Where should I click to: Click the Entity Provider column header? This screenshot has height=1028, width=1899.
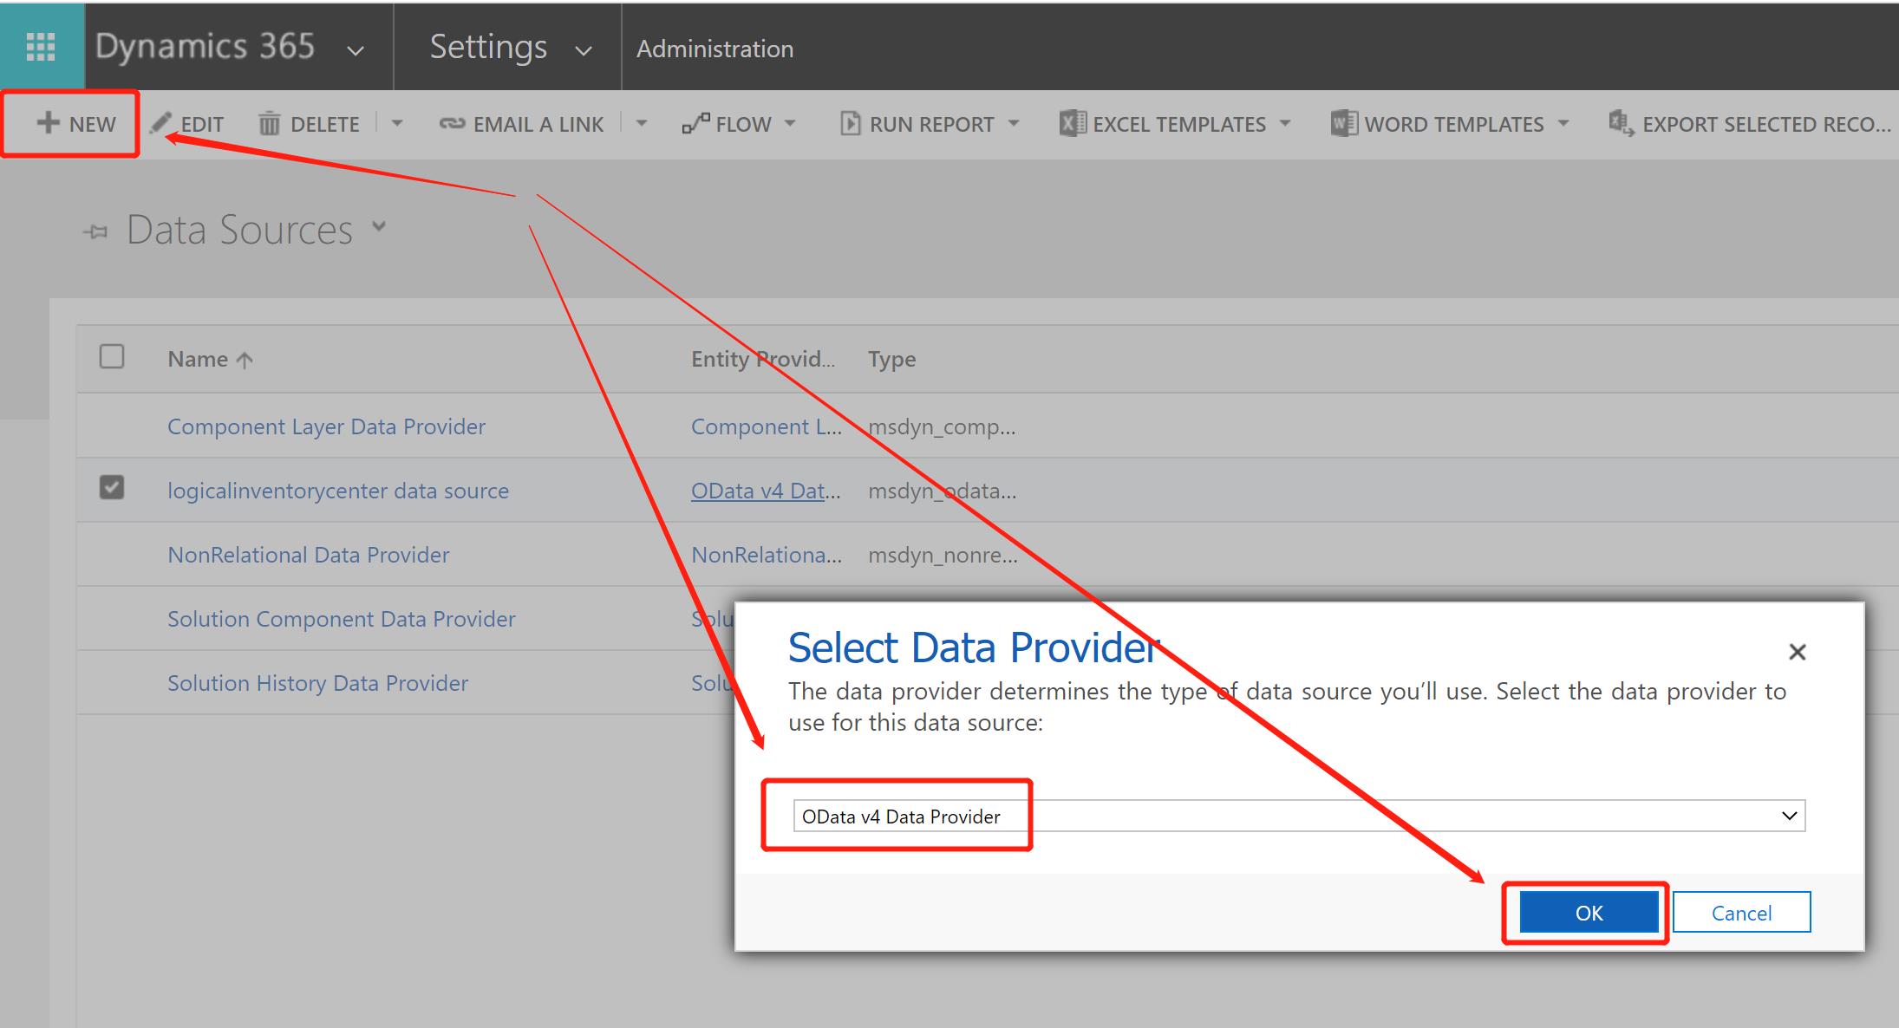click(763, 359)
